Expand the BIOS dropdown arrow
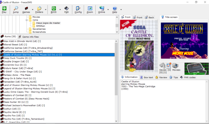 [x=60, y=10]
